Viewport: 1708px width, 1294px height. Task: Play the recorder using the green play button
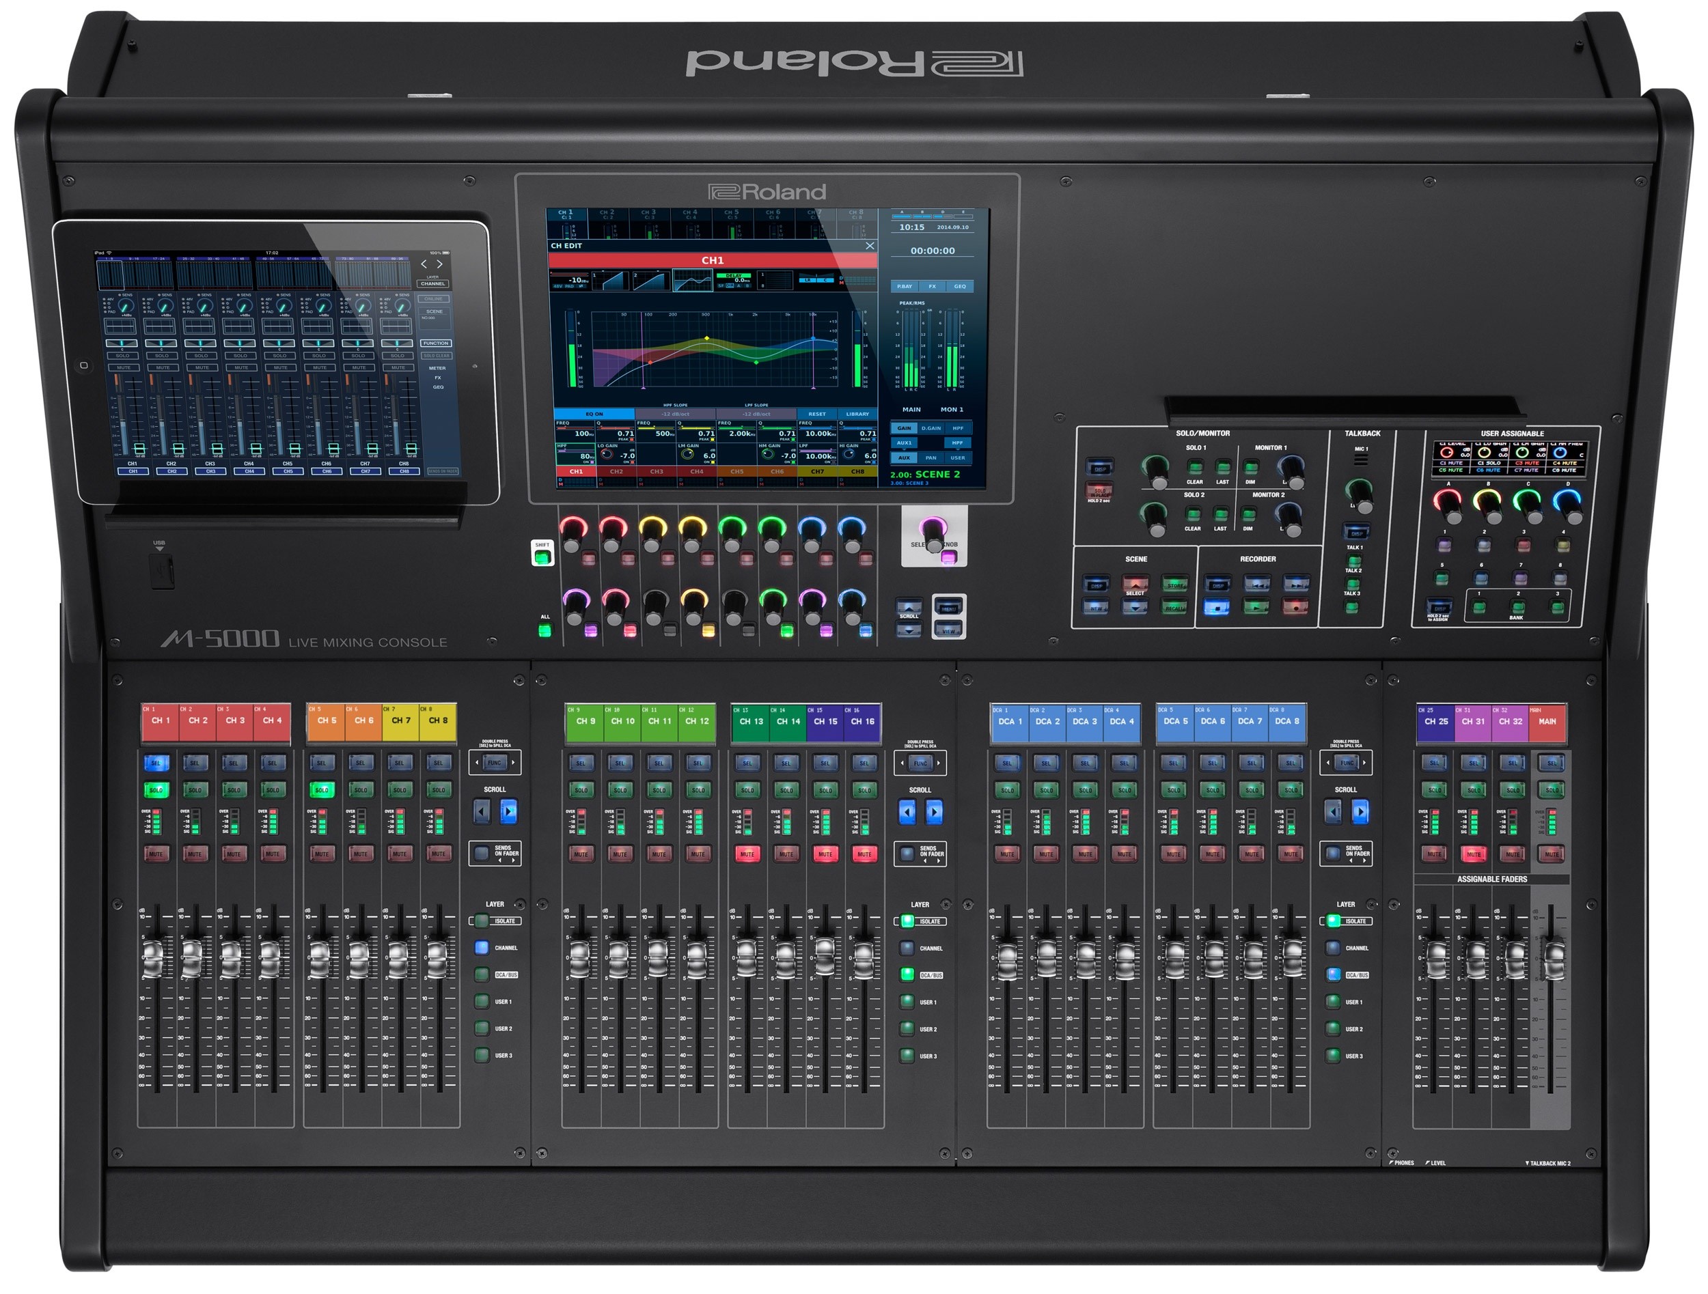click(x=1256, y=607)
